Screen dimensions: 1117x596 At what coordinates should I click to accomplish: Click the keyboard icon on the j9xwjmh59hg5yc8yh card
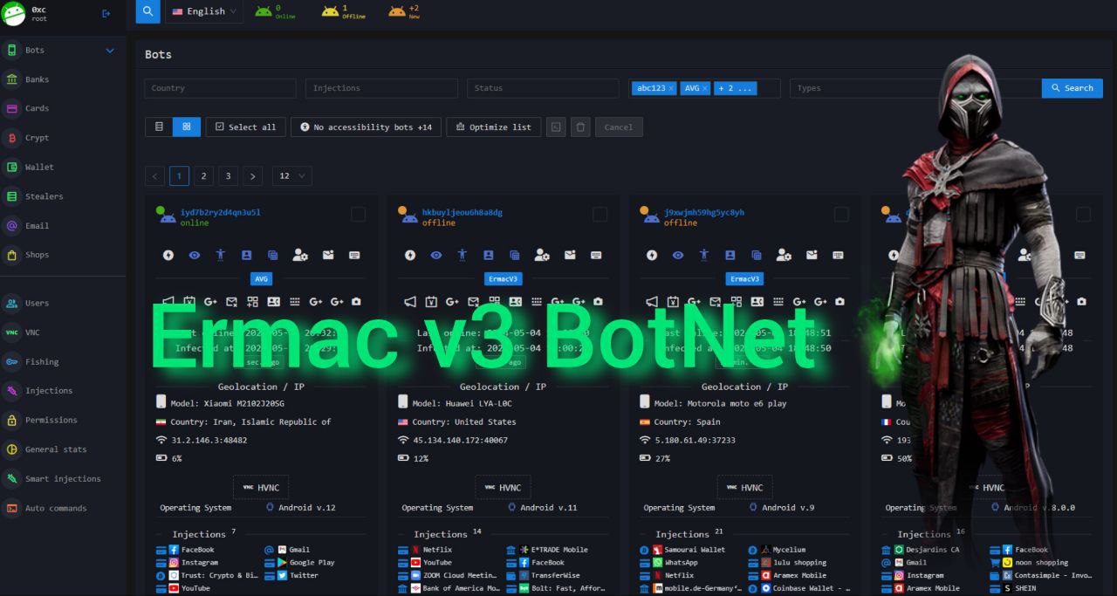click(838, 255)
